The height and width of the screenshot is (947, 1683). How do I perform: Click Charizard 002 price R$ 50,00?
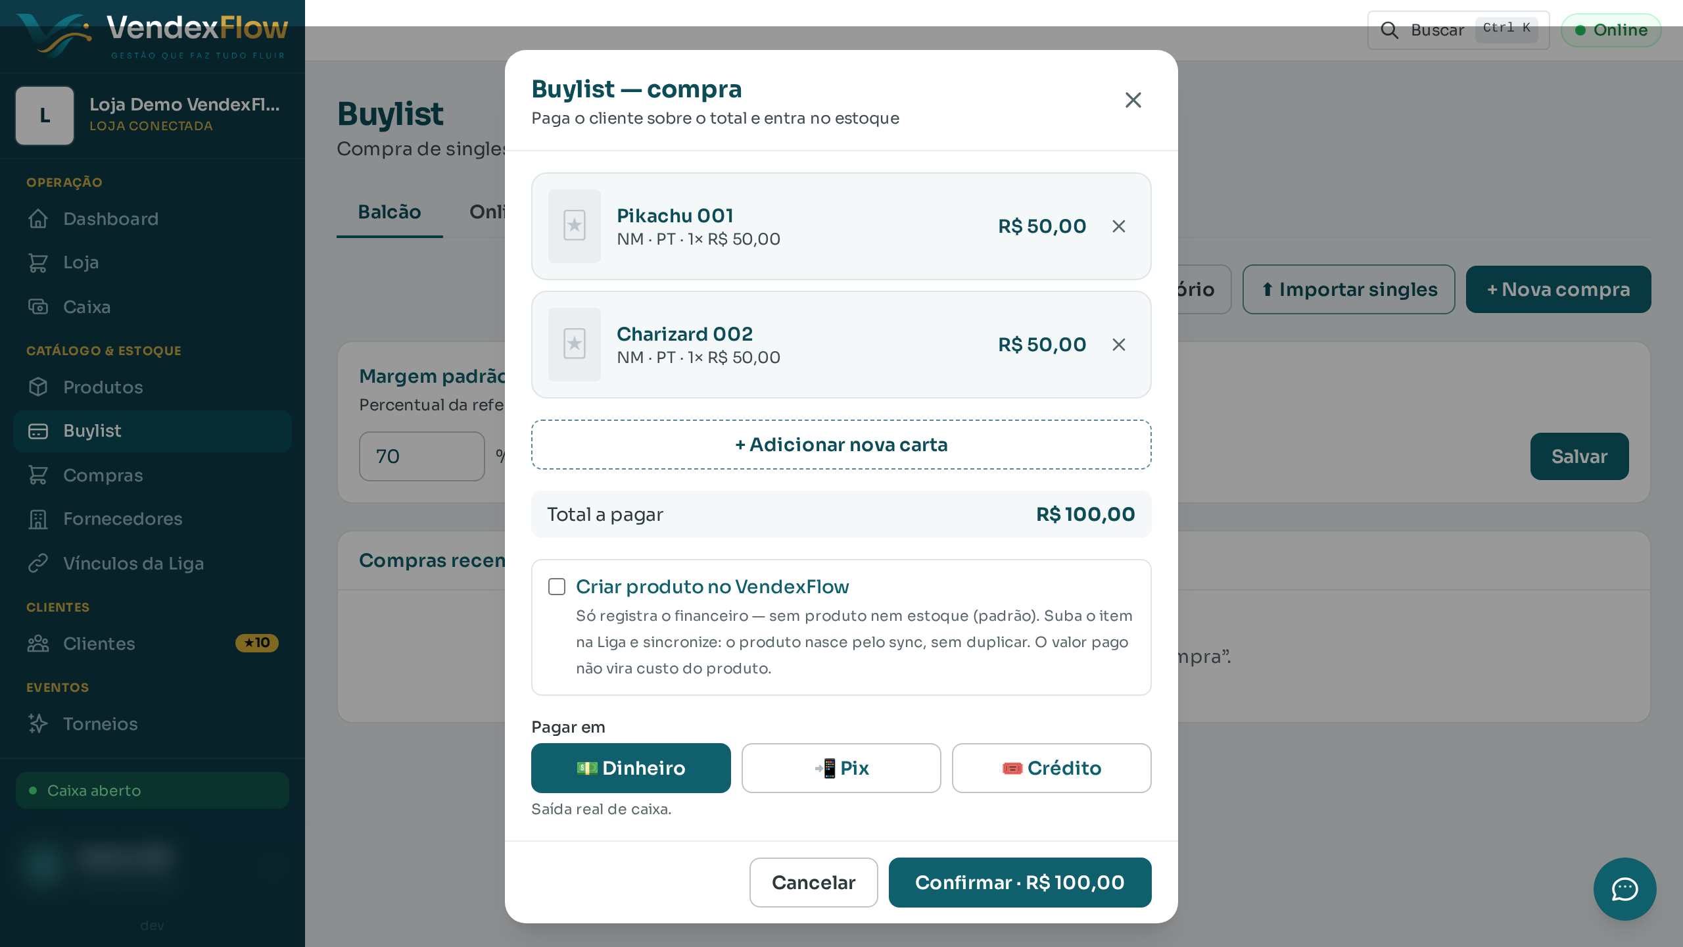(1042, 345)
